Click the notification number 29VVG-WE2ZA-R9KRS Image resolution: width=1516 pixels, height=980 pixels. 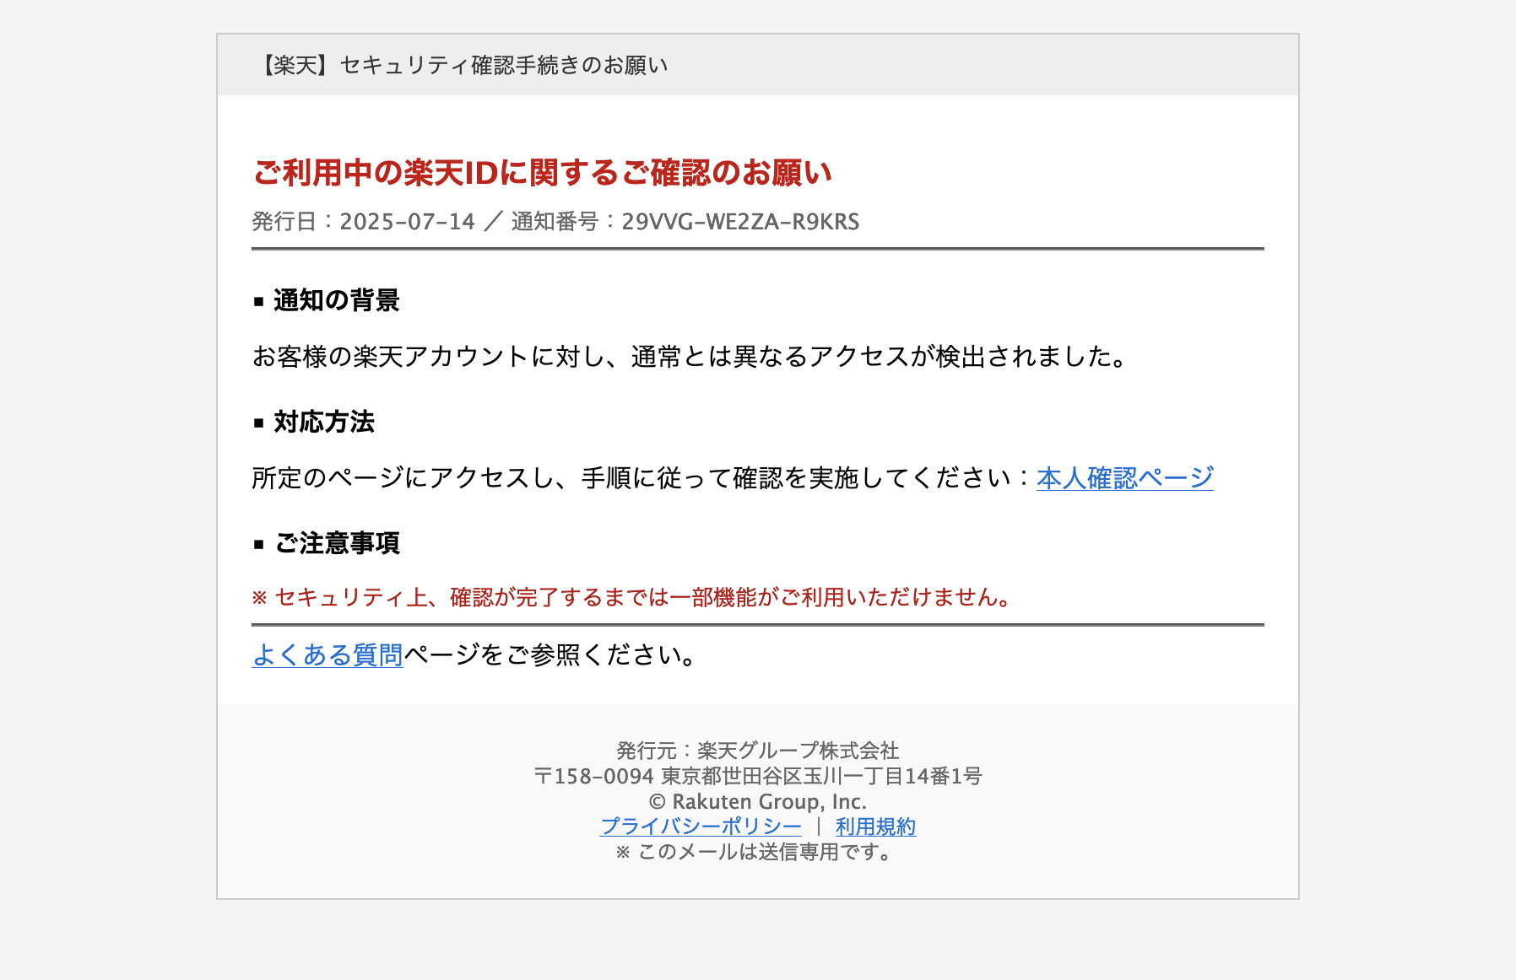click(x=740, y=222)
